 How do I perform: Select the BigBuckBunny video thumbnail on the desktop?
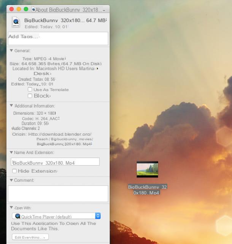(147, 169)
